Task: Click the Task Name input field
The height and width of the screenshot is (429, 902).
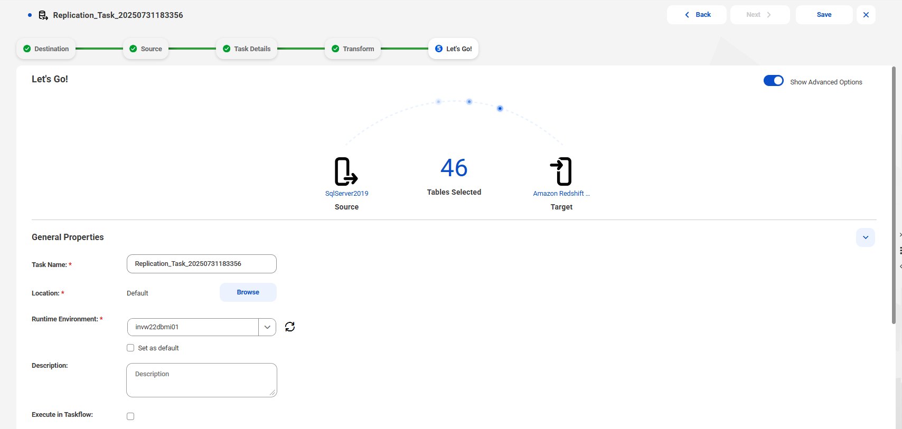Action: coord(202,264)
